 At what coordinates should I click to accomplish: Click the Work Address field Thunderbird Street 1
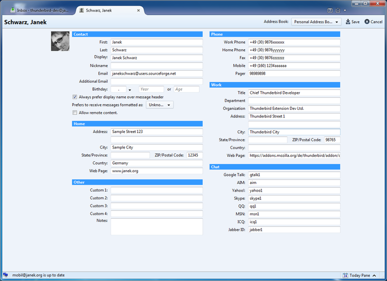click(x=294, y=116)
